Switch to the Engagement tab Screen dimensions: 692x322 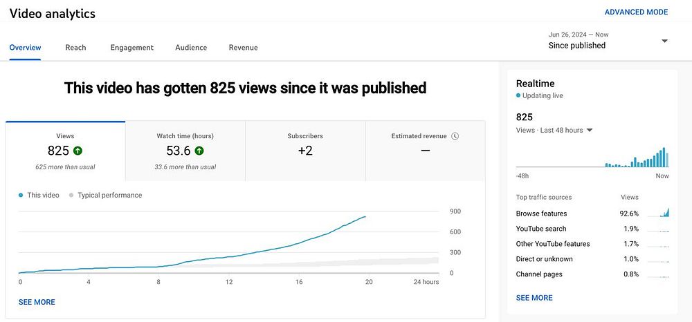(132, 48)
